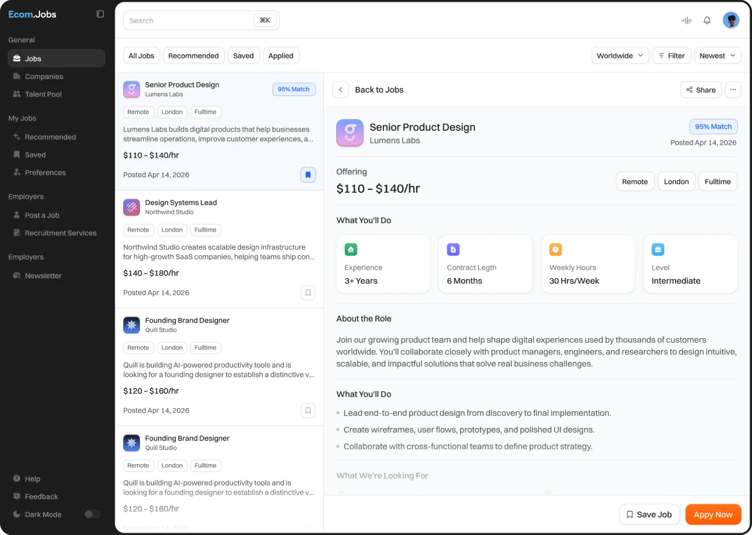Click the Lumens Labs logo in job detail
The height and width of the screenshot is (535, 752).
350,133
